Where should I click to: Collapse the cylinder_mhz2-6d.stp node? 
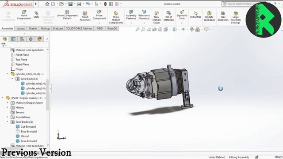pos(8,74)
